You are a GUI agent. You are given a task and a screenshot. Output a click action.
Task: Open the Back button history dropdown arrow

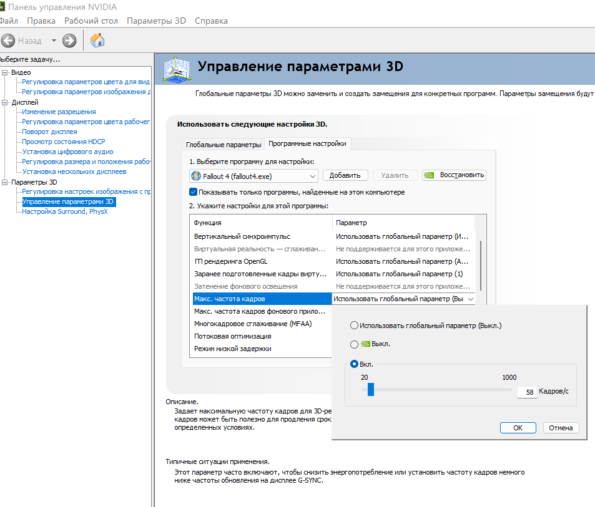pyautogui.click(x=54, y=41)
